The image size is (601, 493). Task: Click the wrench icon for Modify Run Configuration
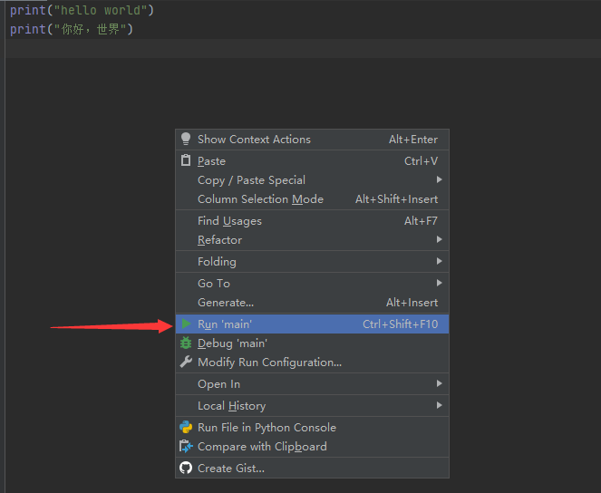pyautogui.click(x=186, y=362)
